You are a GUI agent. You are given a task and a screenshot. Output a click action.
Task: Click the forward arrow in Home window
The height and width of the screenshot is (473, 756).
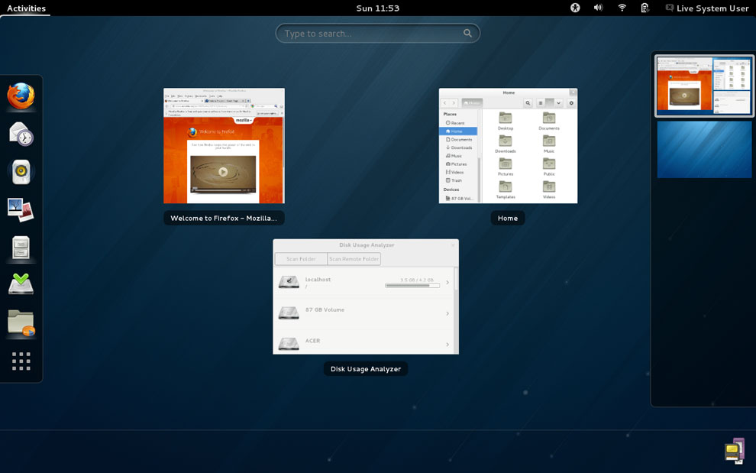click(453, 103)
